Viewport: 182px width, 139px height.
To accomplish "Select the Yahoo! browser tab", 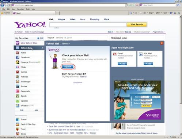I will [34, 13].
